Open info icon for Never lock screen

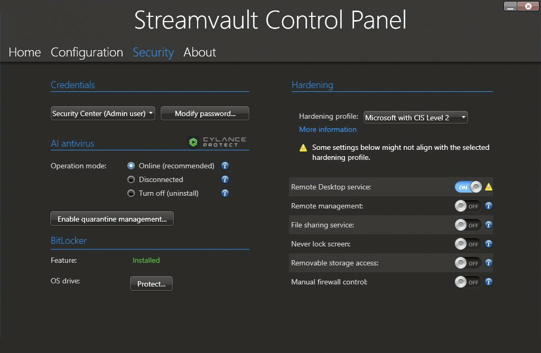489,244
